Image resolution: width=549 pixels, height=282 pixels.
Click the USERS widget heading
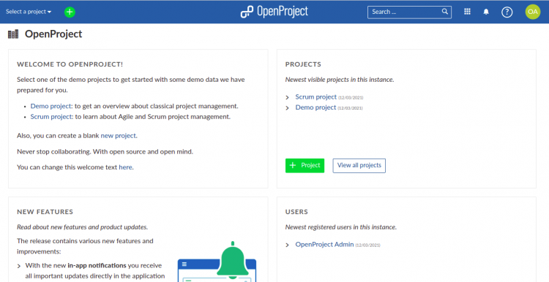tap(296, 212)
